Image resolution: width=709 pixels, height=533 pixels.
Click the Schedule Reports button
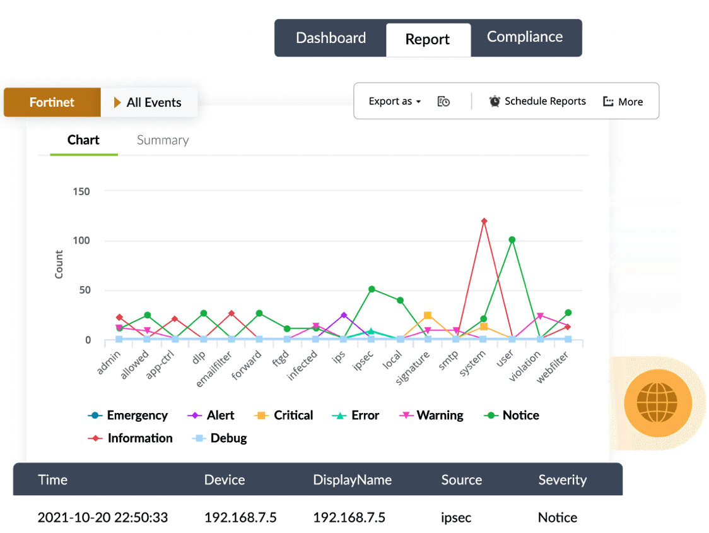pyautogui.click(x=545, y=102)
